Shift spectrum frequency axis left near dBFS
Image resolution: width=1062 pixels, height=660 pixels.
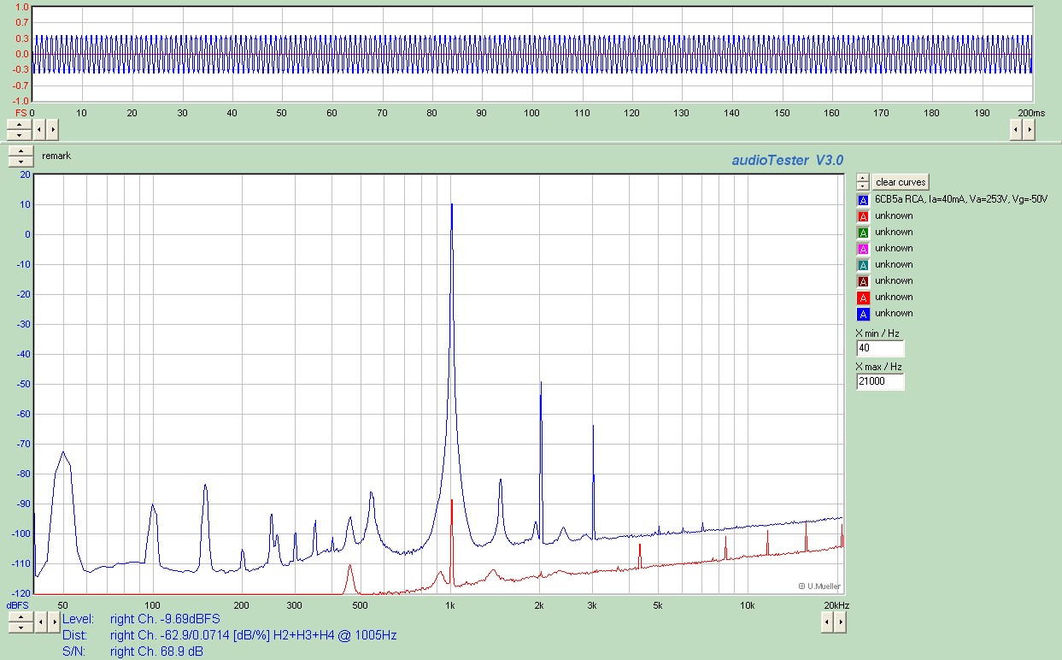pos(40,622)
